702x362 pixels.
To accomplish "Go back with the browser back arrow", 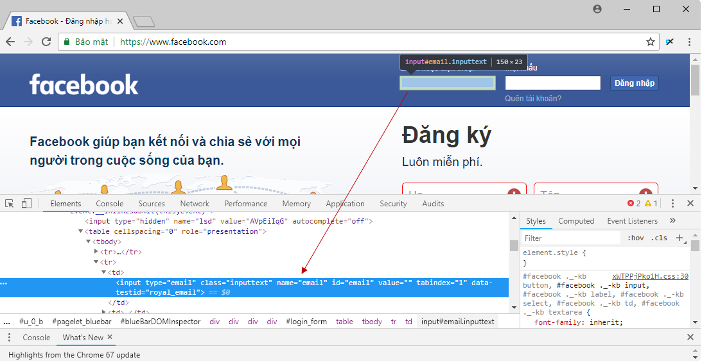I will pos(10,42).
